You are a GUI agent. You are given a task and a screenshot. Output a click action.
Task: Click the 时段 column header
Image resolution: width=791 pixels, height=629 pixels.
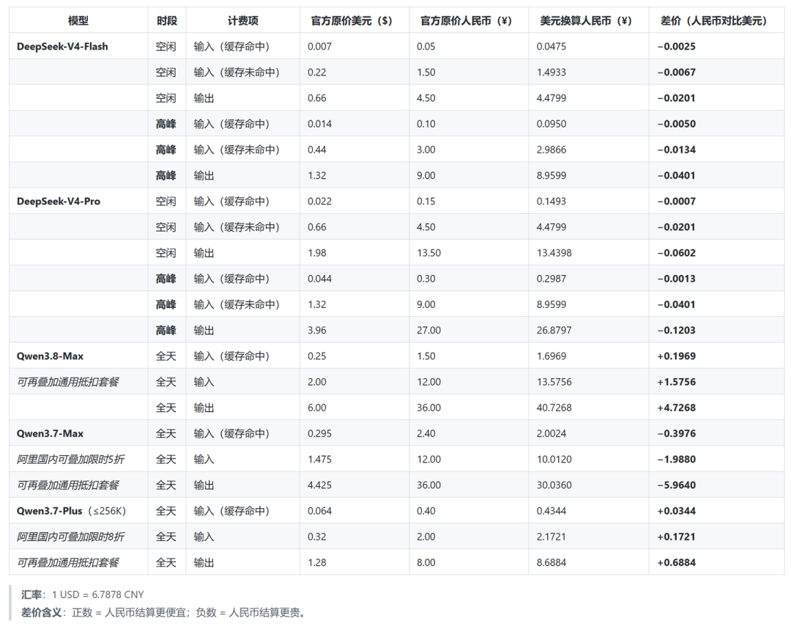[x=167, y=21]
